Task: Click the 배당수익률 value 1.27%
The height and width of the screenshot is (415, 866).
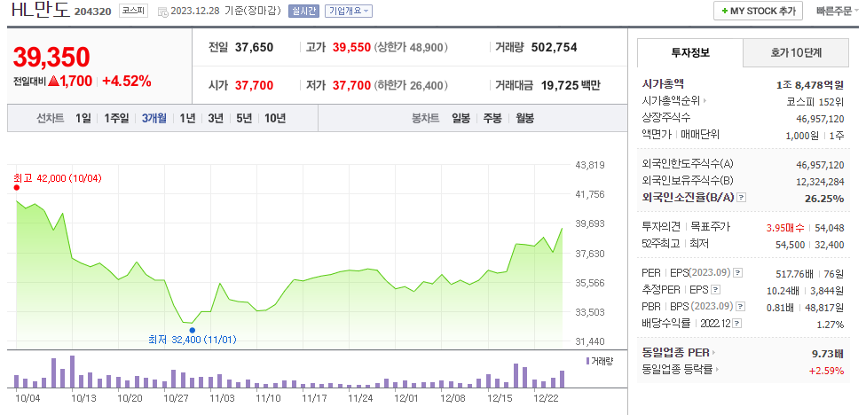Action: 831,325
